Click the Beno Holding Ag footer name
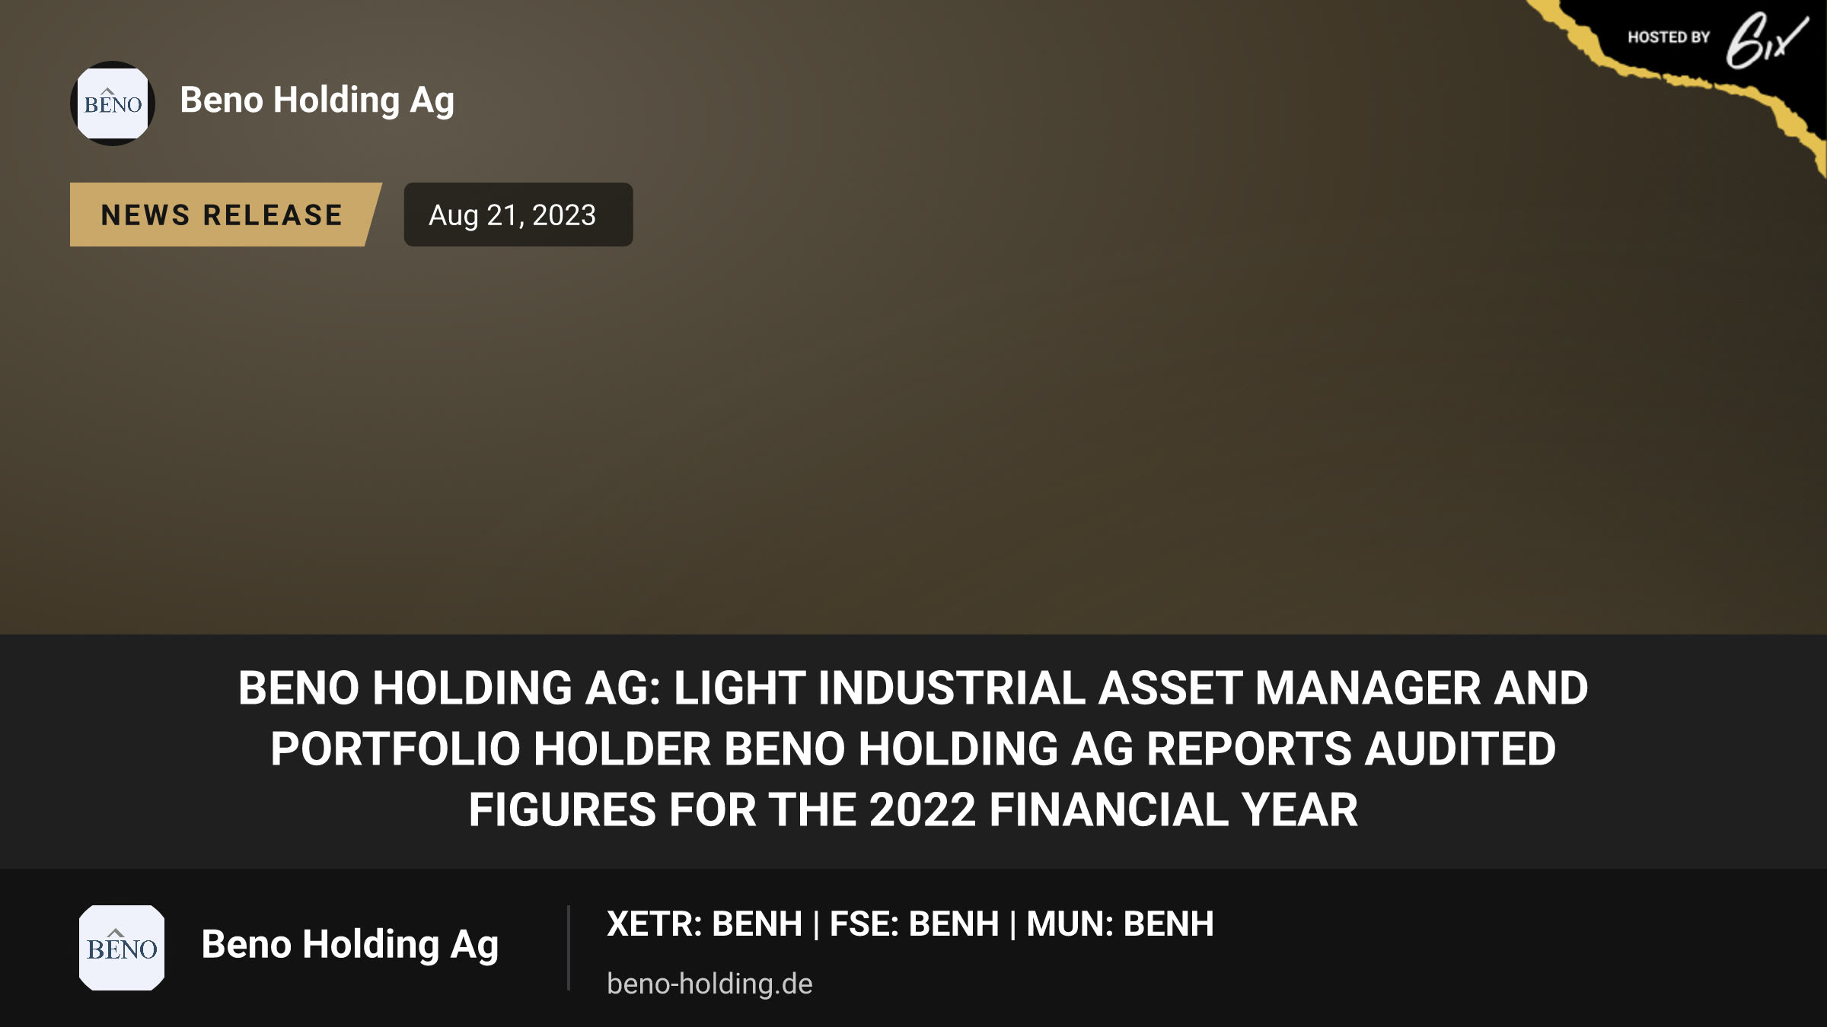The image size is (1827, 1027). coord(349,945)
